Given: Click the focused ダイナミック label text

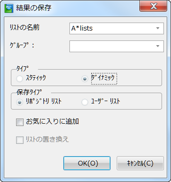Looking at the screenshot, I should click(104, 79).
